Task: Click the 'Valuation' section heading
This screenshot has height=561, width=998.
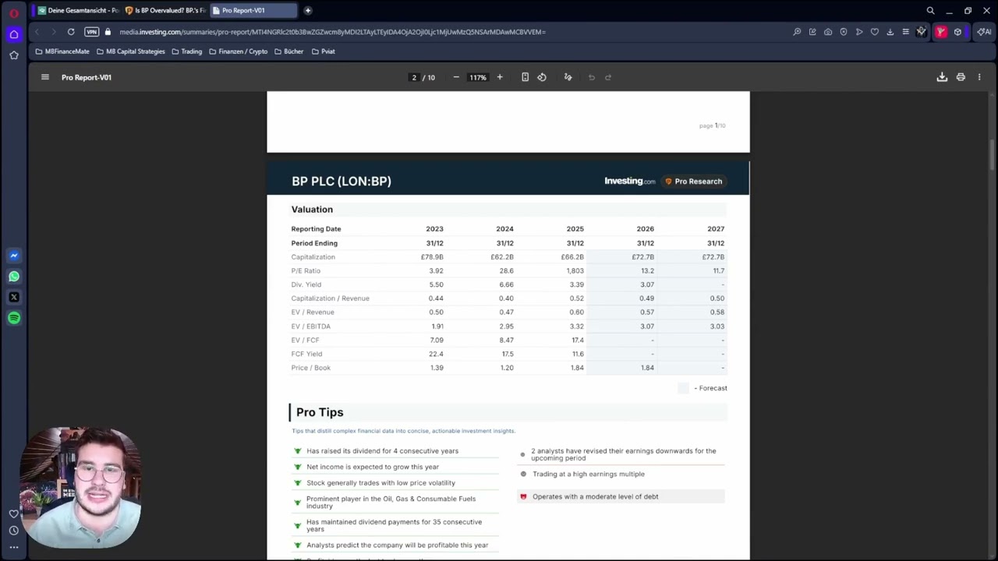Action: click(312, 210)
